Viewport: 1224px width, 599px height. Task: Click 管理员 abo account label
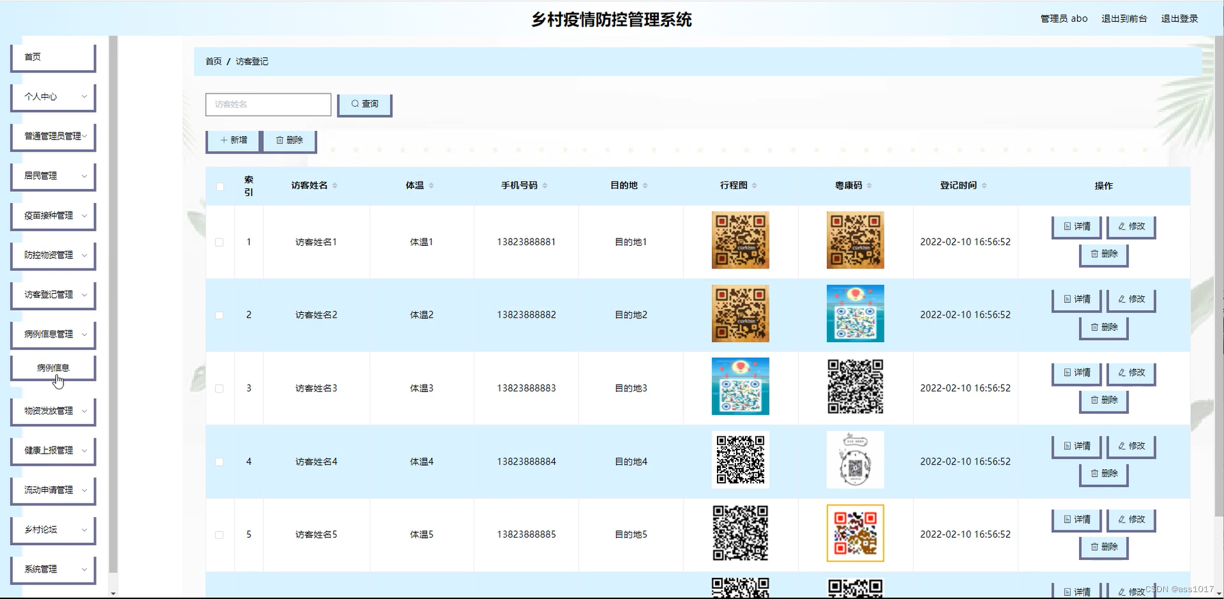click(1064, 18)
